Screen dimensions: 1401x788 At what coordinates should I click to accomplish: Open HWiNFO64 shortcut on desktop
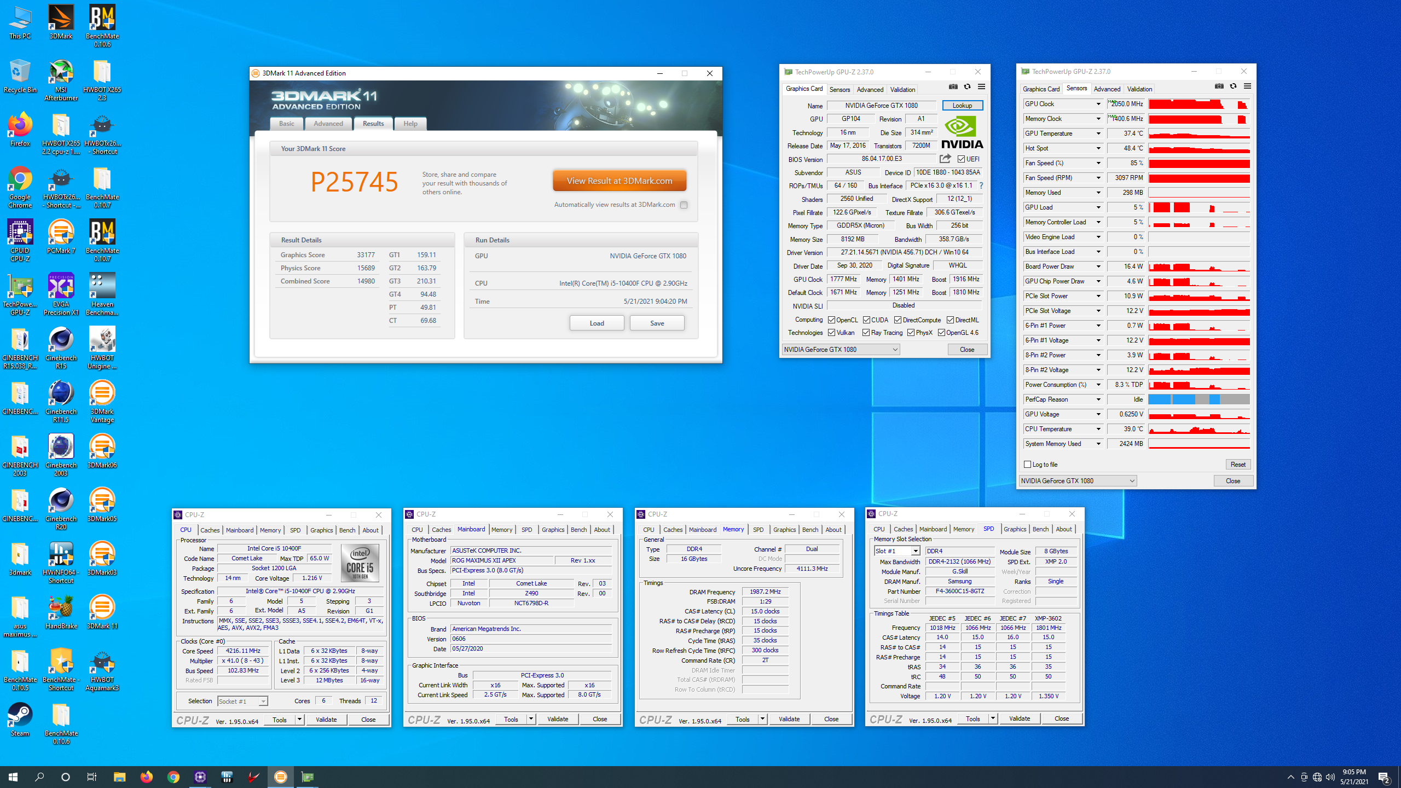click(x=61, y=563)
